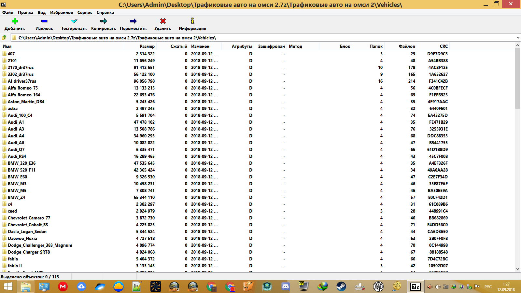The height and width of the screenshot is (293, 521).
Task: Click the 7z taskbar button
Action: [415, 287]
